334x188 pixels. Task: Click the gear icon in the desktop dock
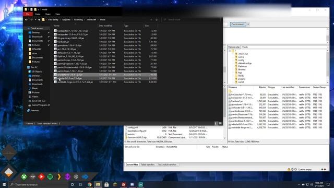point(76,177)
